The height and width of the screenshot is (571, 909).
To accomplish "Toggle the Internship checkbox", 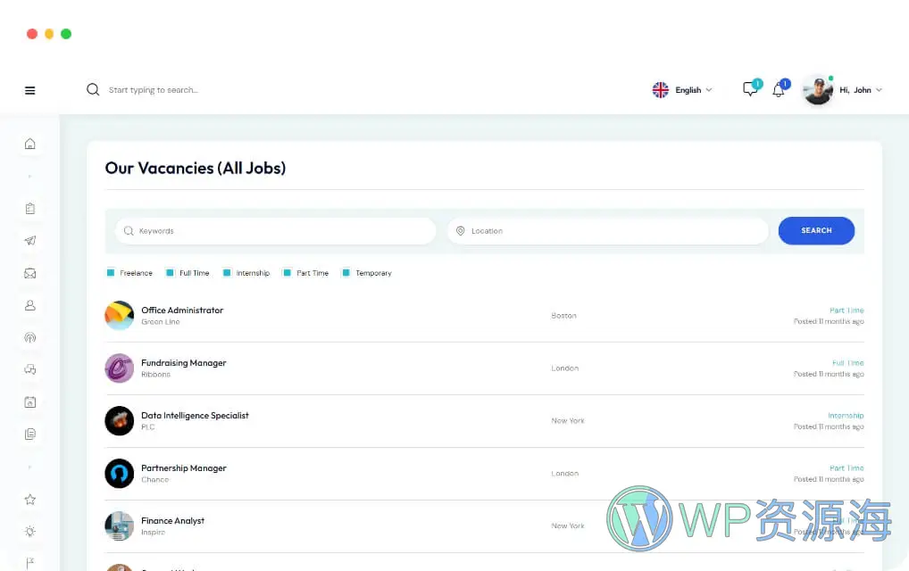I will point(227,273).
